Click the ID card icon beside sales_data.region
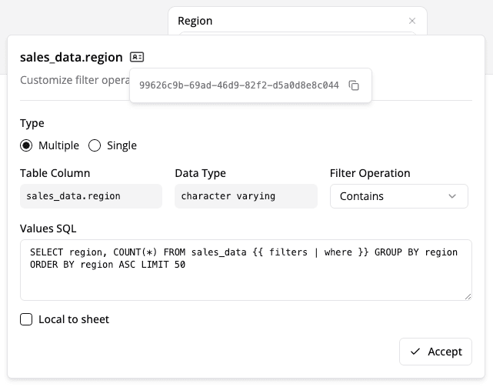Image resolution: width=493 pixels, height=387 pixels. pyautogui.click(x=137, y=57)
